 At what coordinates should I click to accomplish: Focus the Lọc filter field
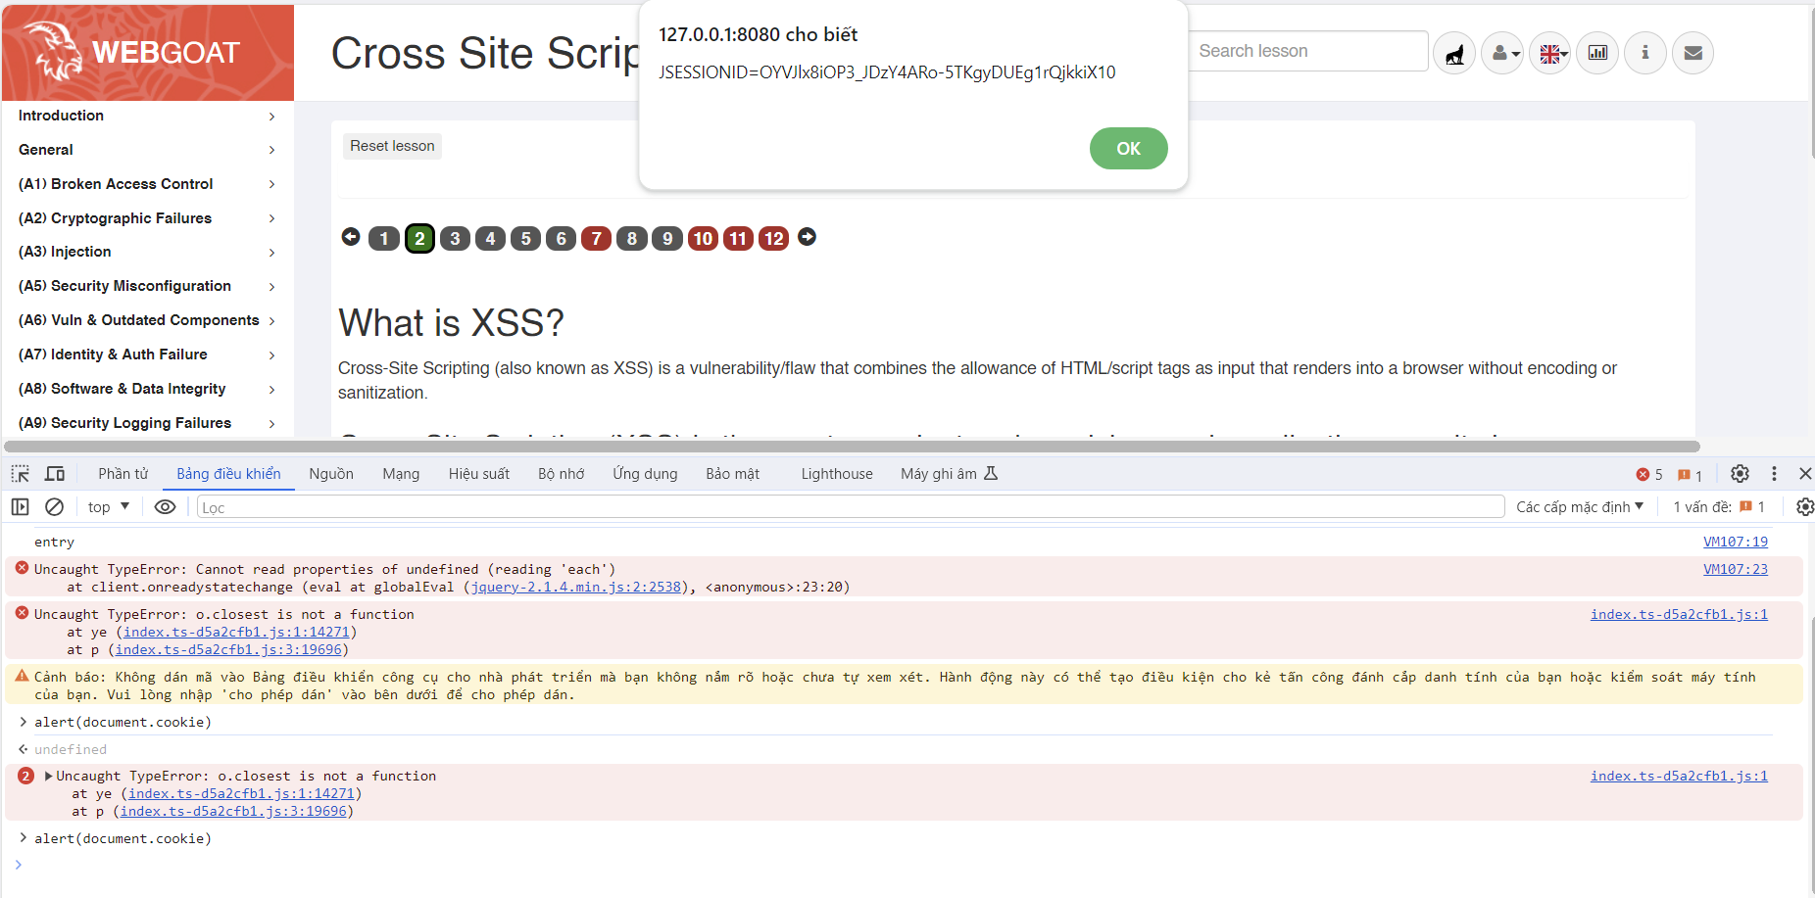click(851, 507)
